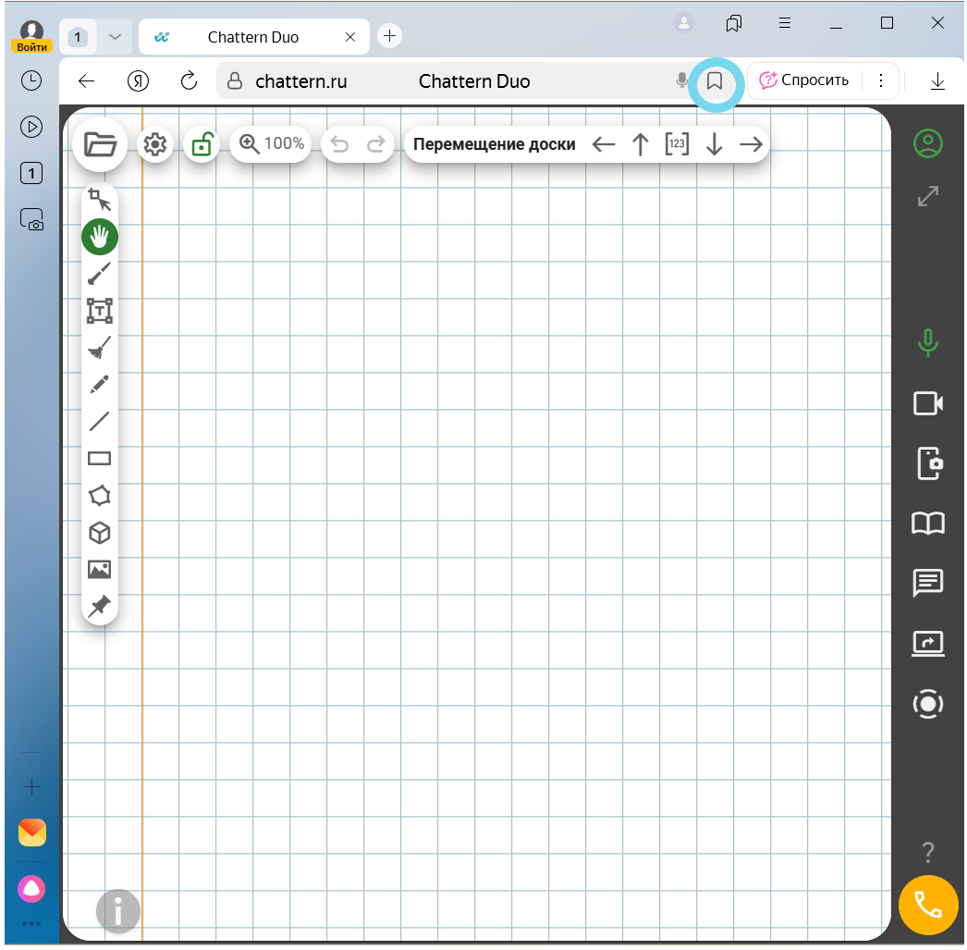Pick the pencil tool

[x=99, y=385]
